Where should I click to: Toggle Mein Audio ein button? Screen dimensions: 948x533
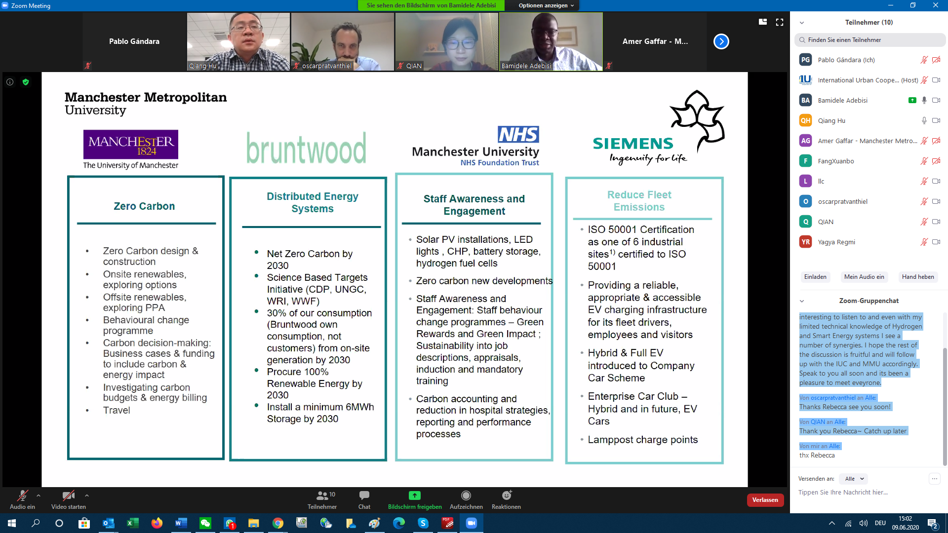(864, 277)
